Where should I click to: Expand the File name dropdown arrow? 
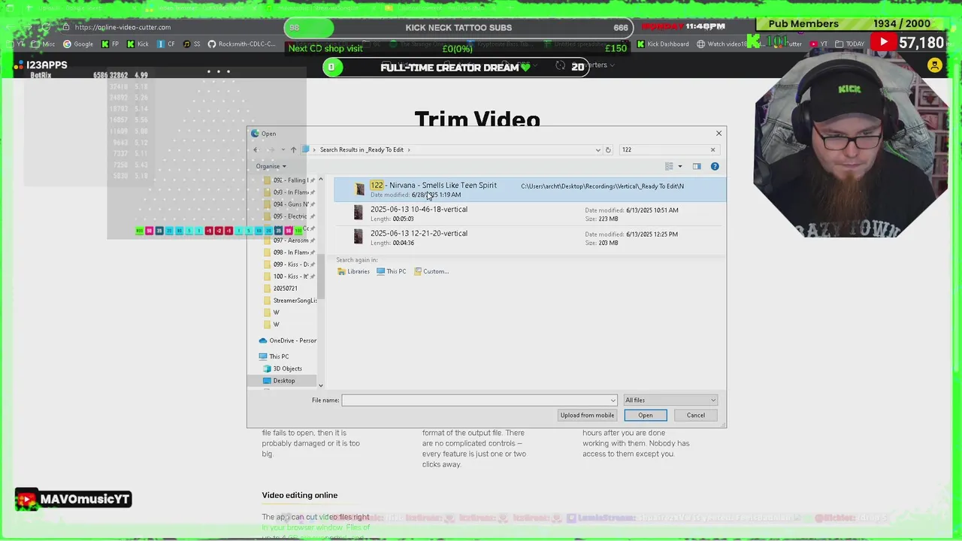(613, 400)
